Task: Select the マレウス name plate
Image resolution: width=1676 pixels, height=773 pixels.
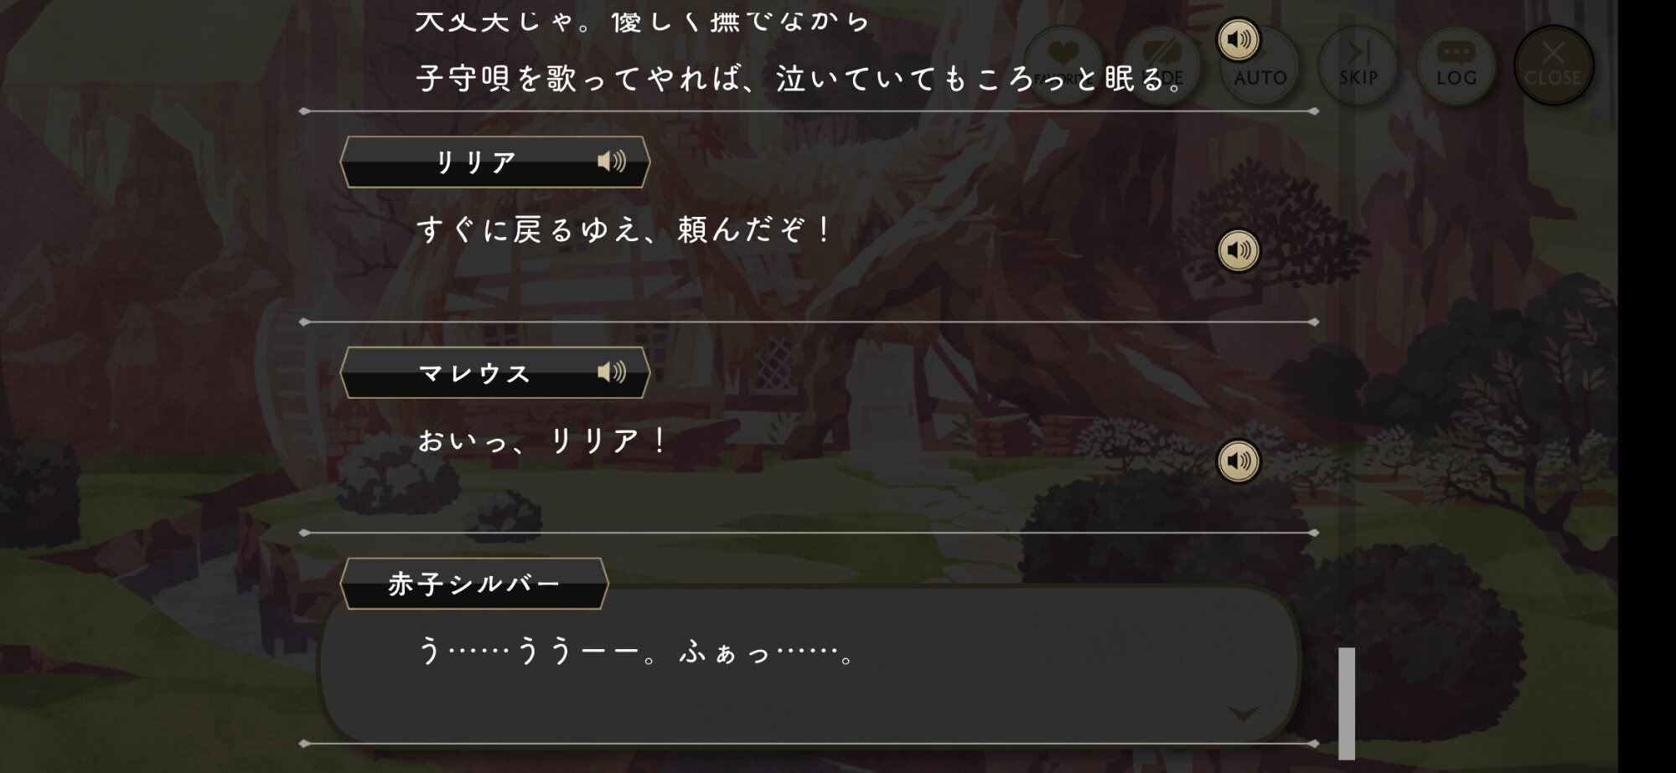Action: (494, 373)
